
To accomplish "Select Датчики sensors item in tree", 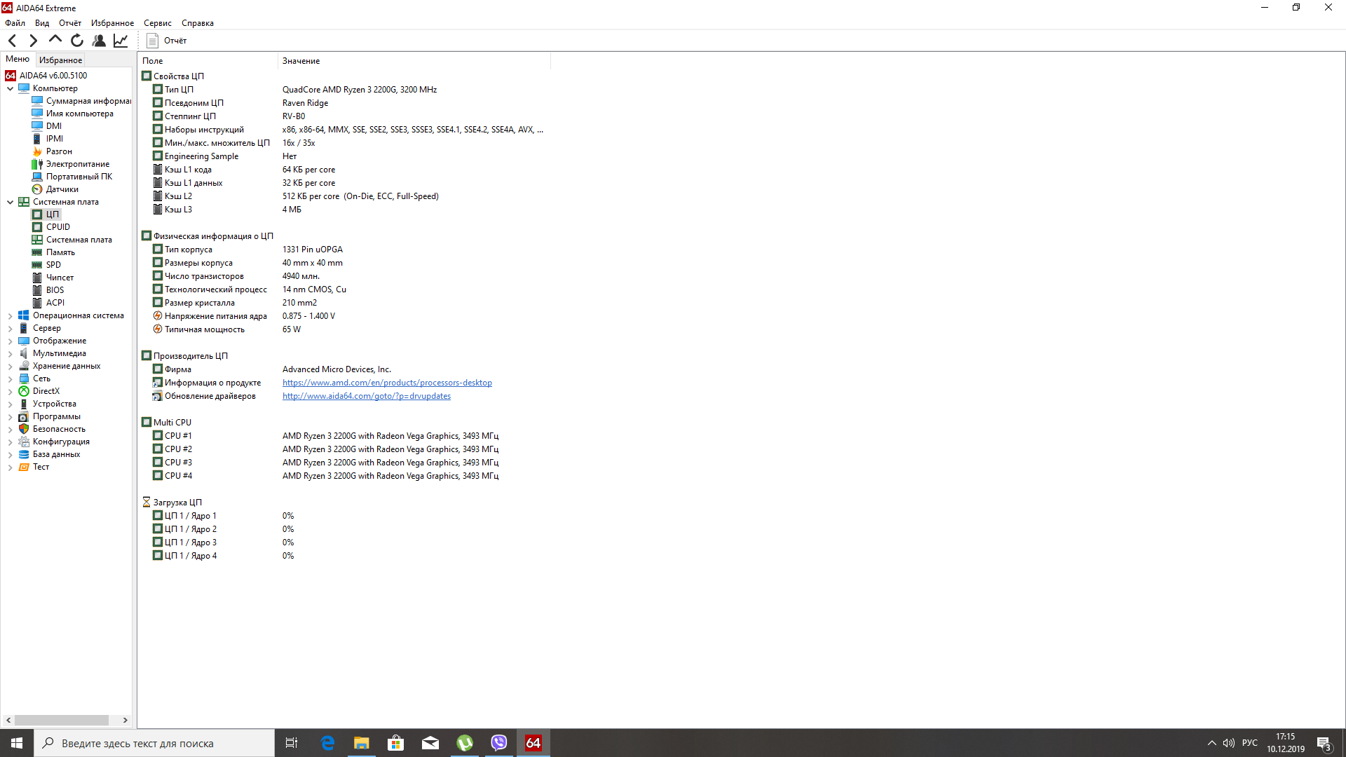I will coord(62,189).
